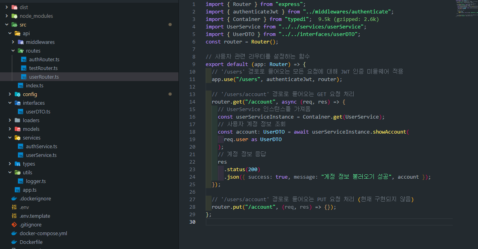Click the Docker icon beside docker-compose.yml
The height and width of the screenshot is (249, 478).
[15, 233]
